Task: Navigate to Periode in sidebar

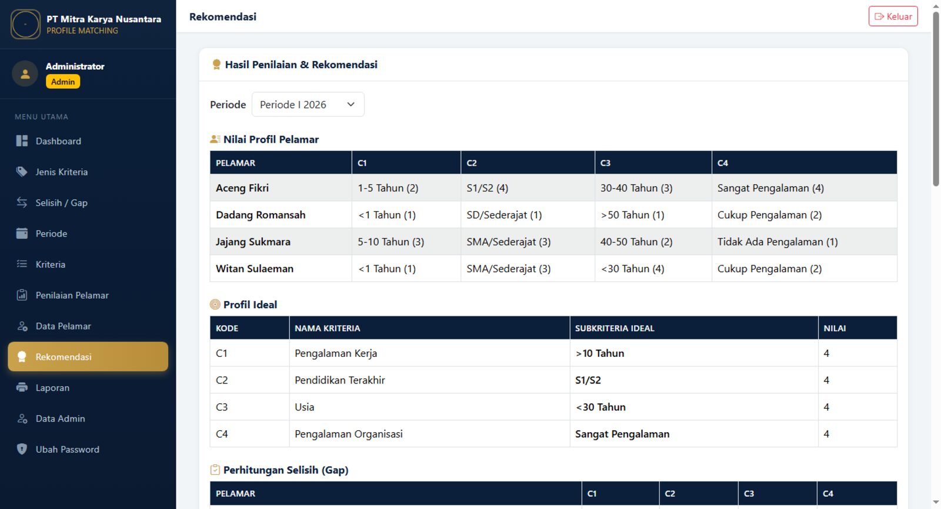Action: (88, 233)
